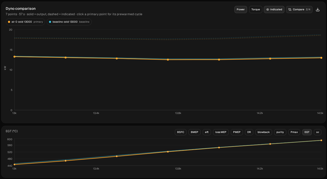Screen dimensions: 327x179
Task: Select the baseline cold 13000 chip
Action: click(69, 22)
